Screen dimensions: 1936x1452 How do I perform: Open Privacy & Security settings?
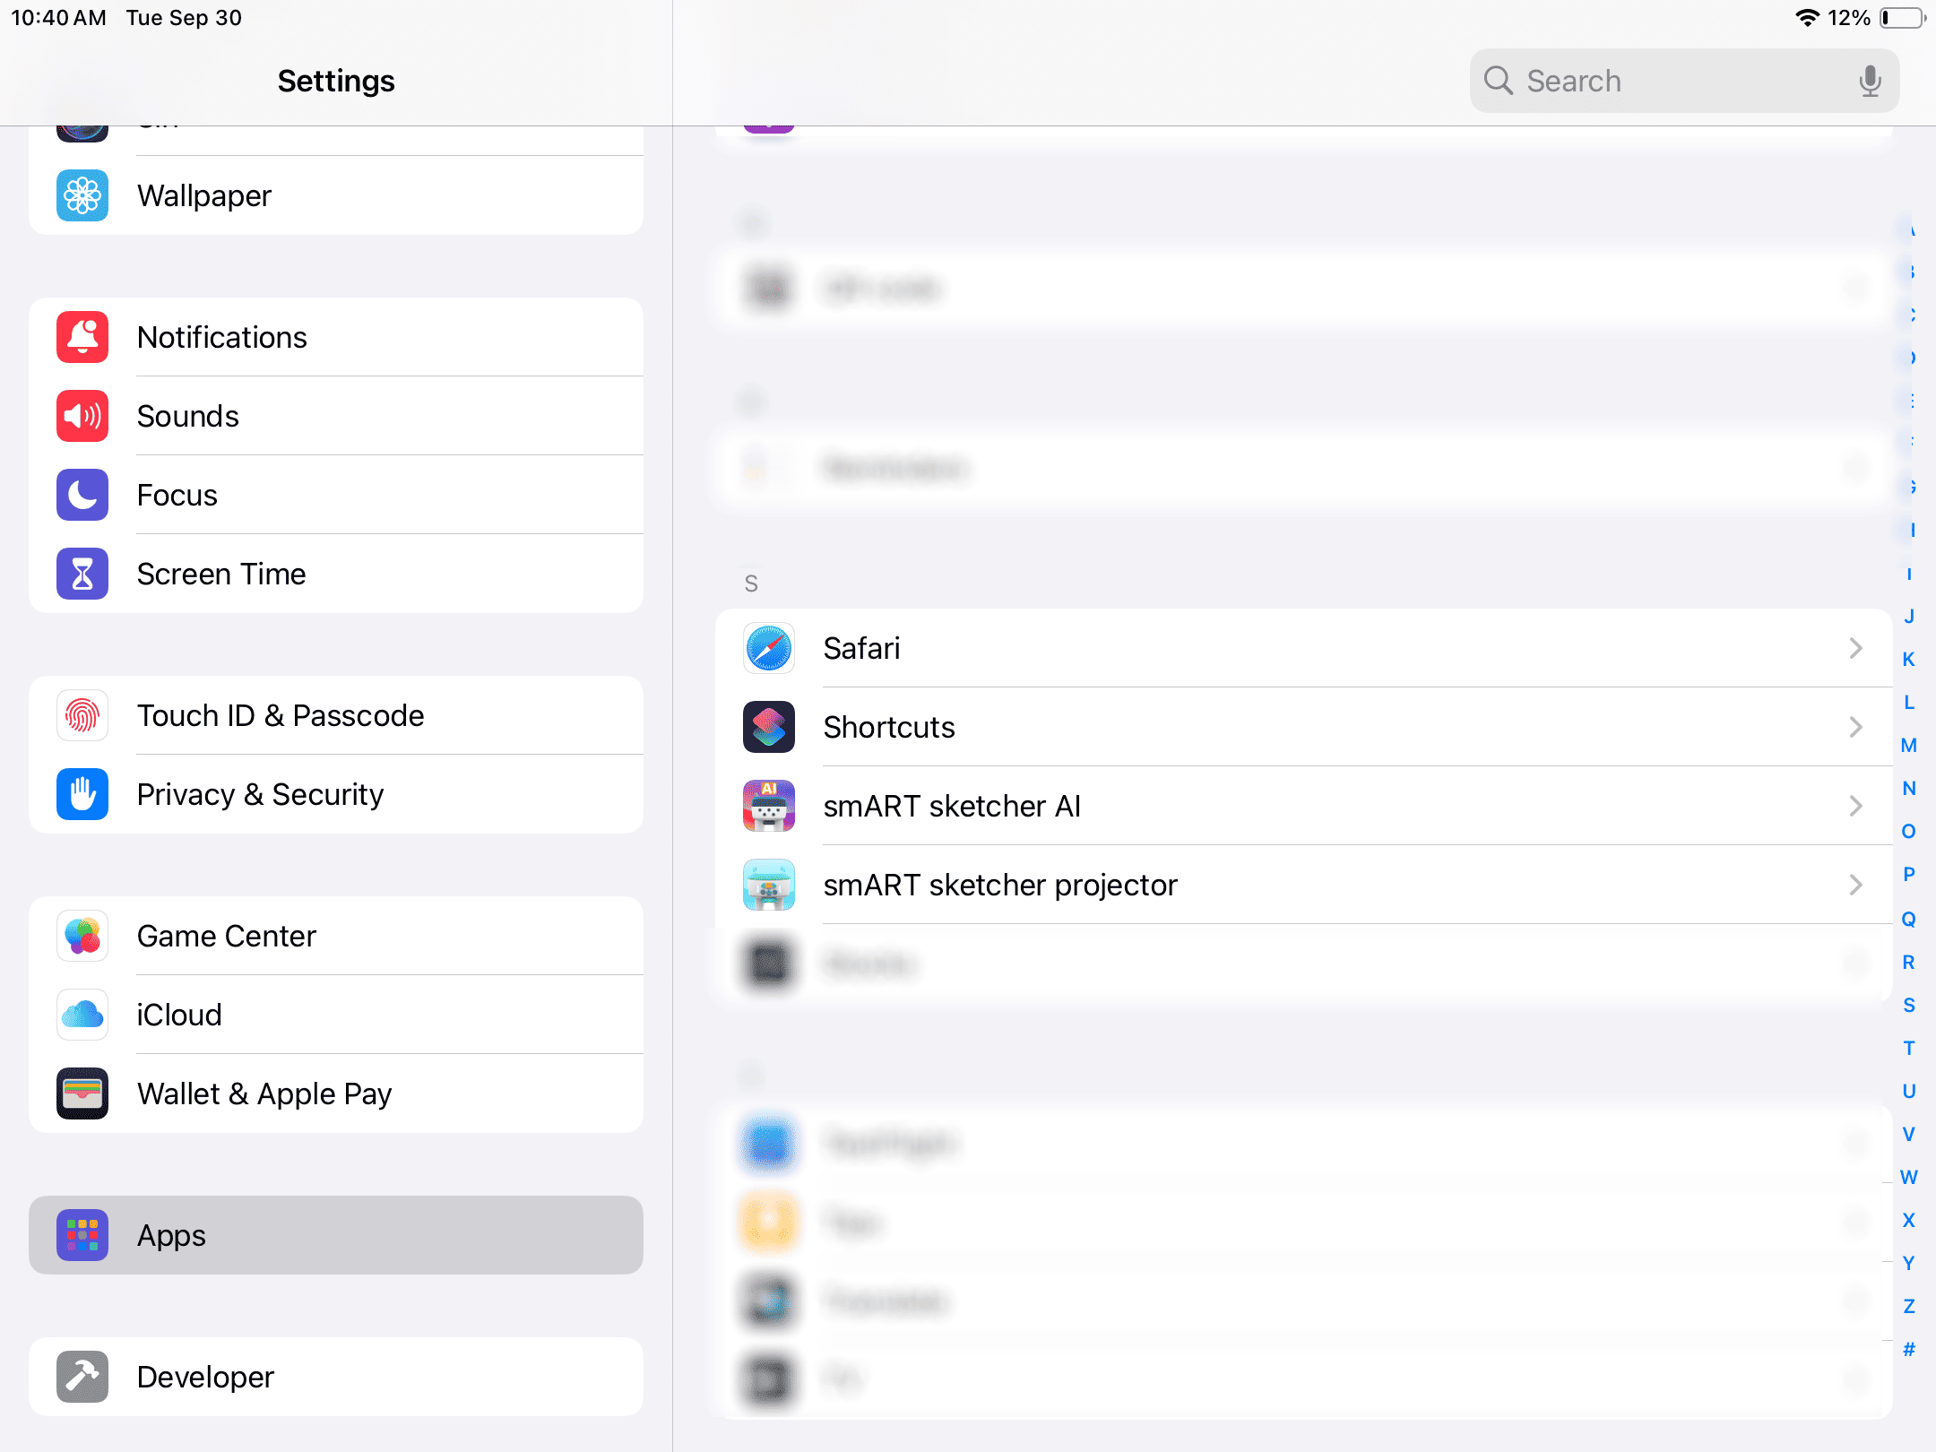336,794
